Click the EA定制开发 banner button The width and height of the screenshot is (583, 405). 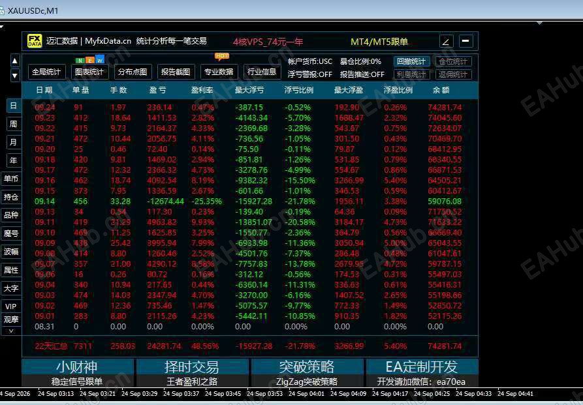click(x=422, y=373)
